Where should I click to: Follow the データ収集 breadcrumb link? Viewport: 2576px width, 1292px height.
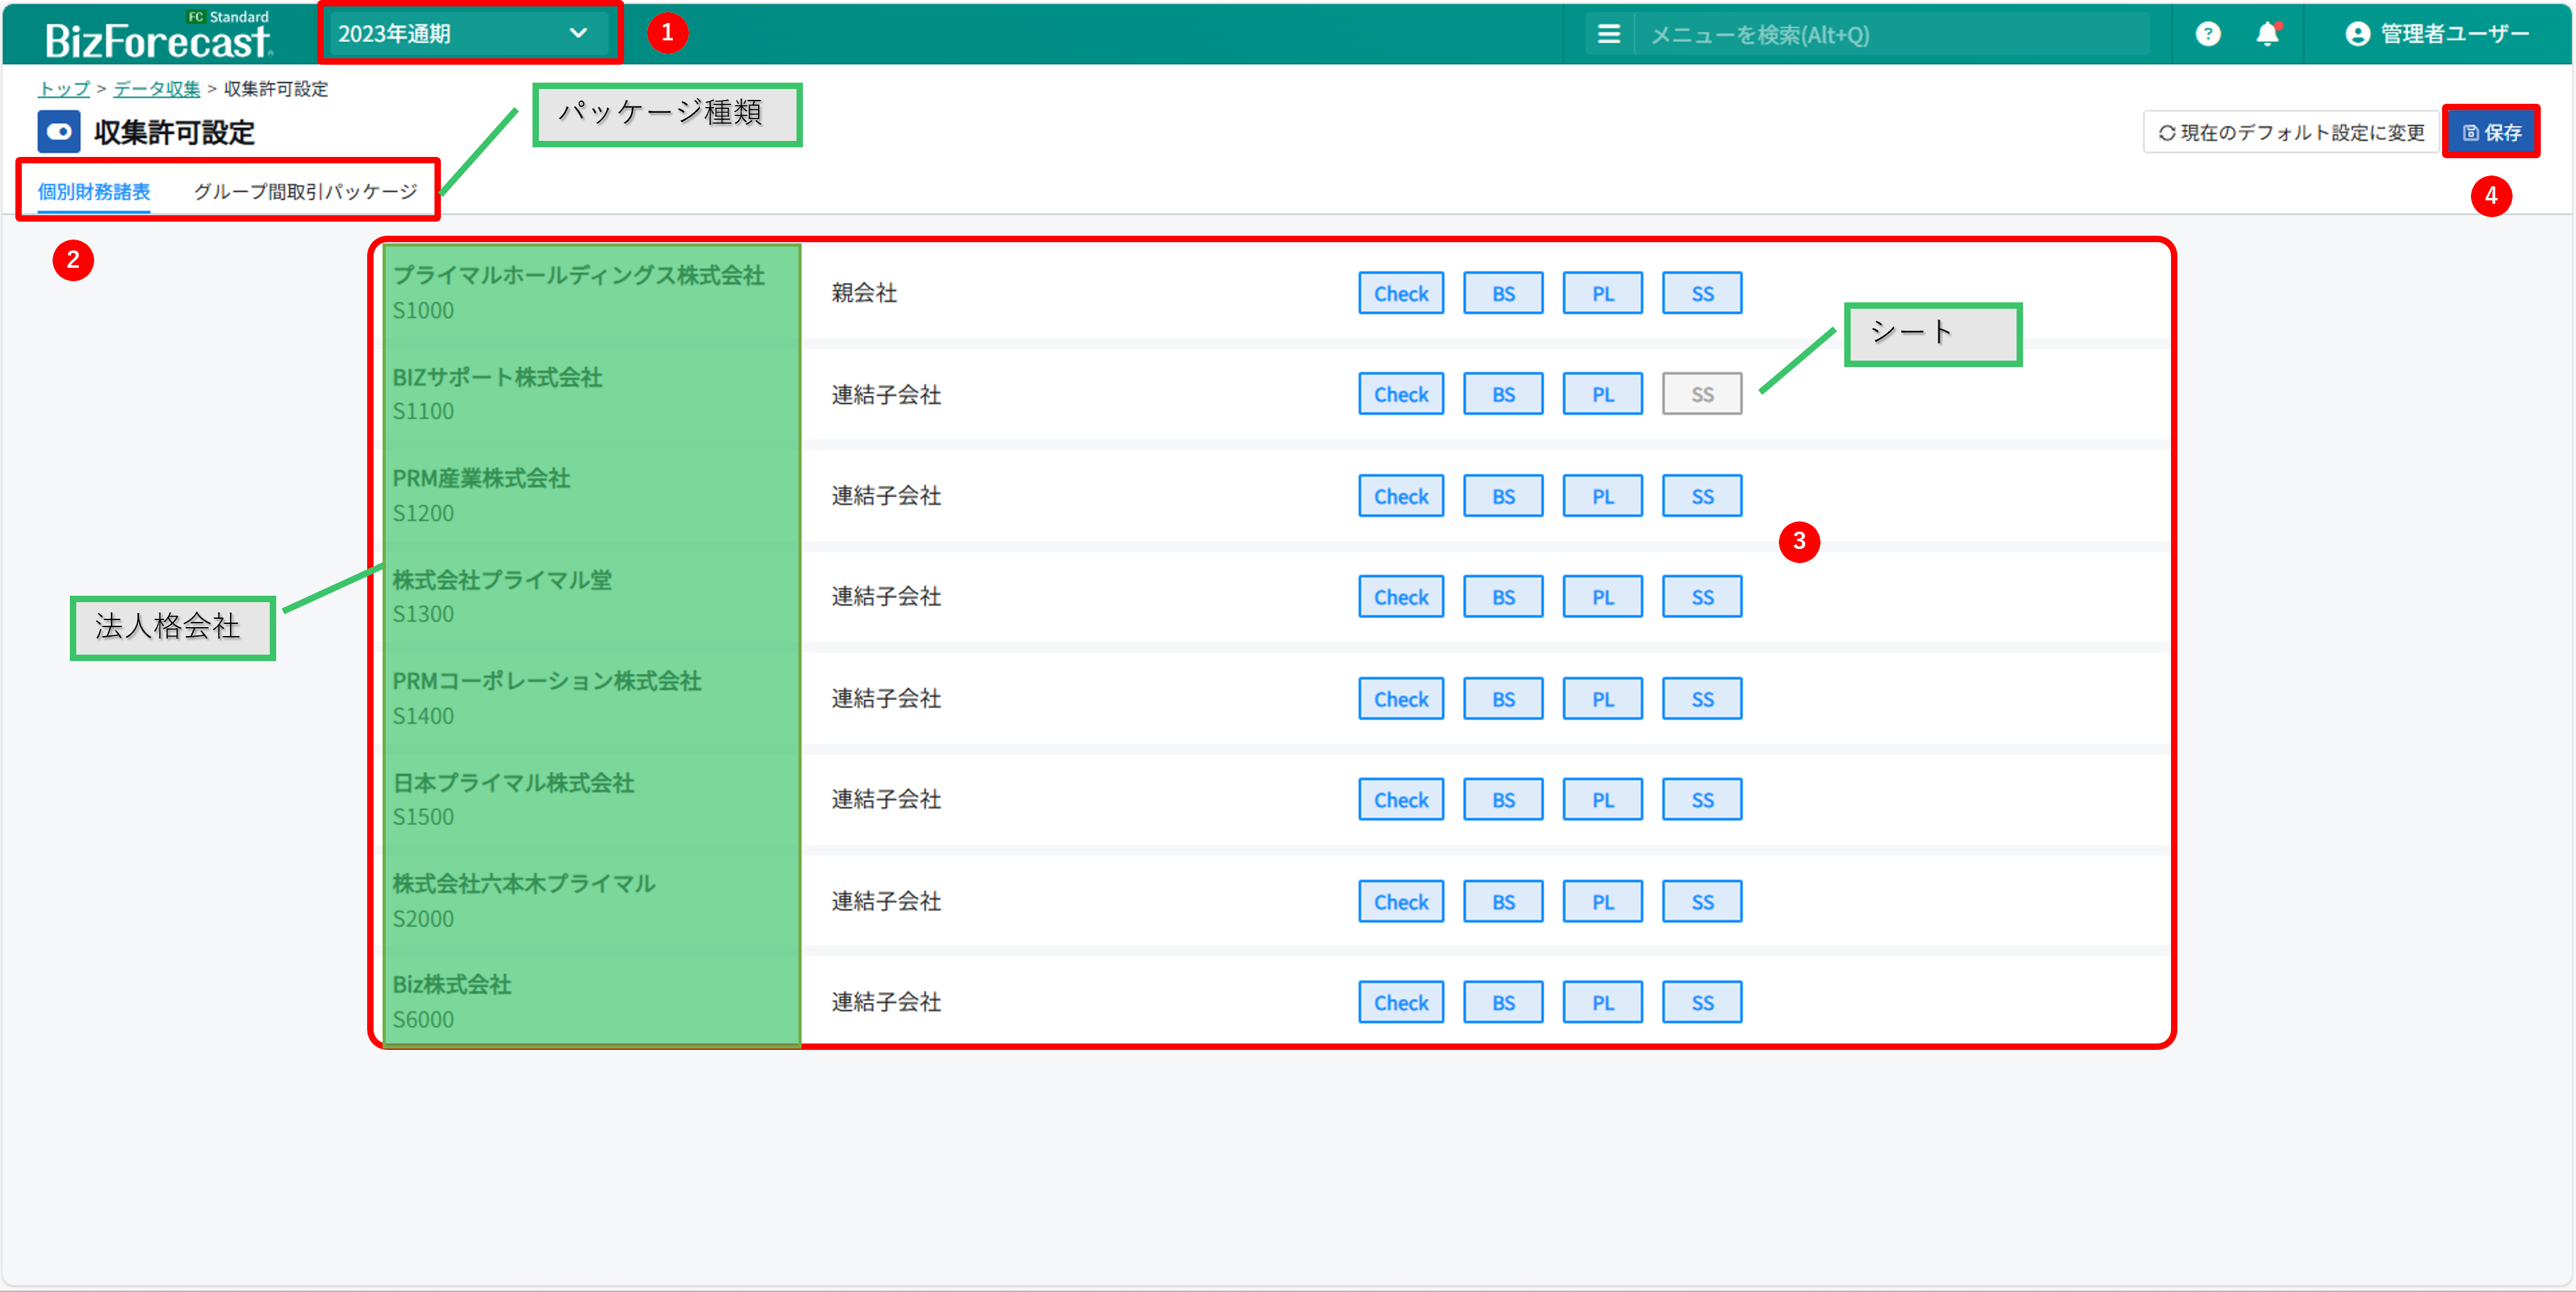pos(157,89)
